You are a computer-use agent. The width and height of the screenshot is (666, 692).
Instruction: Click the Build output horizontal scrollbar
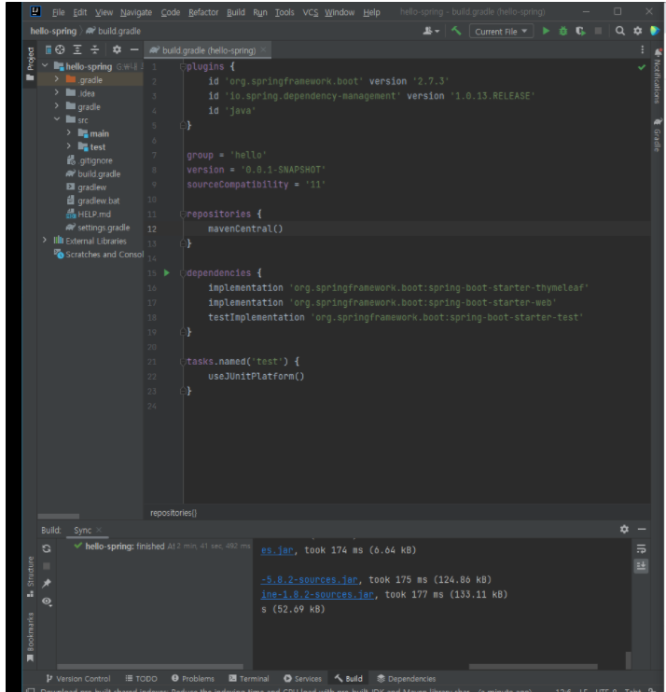(533, 667)
